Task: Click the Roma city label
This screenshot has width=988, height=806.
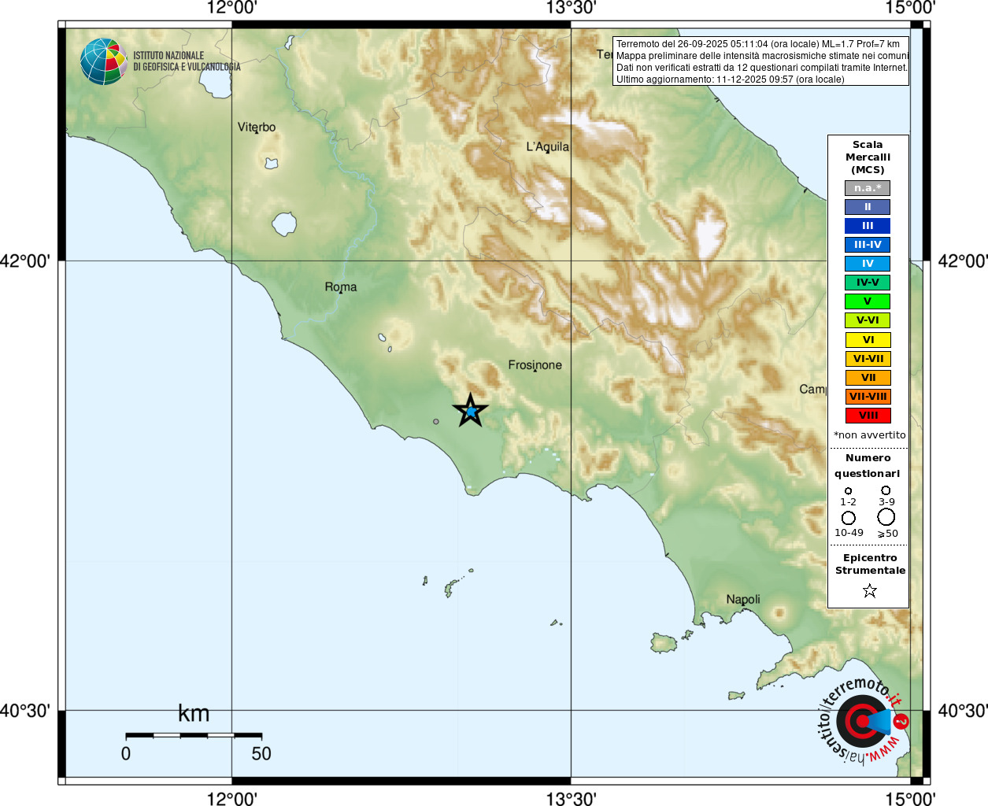Action: 341,287
